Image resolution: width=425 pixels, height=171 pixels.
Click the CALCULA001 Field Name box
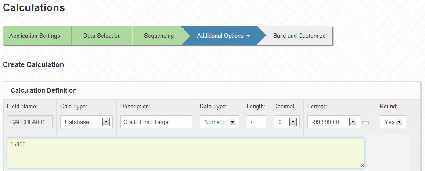pos(30,122)
